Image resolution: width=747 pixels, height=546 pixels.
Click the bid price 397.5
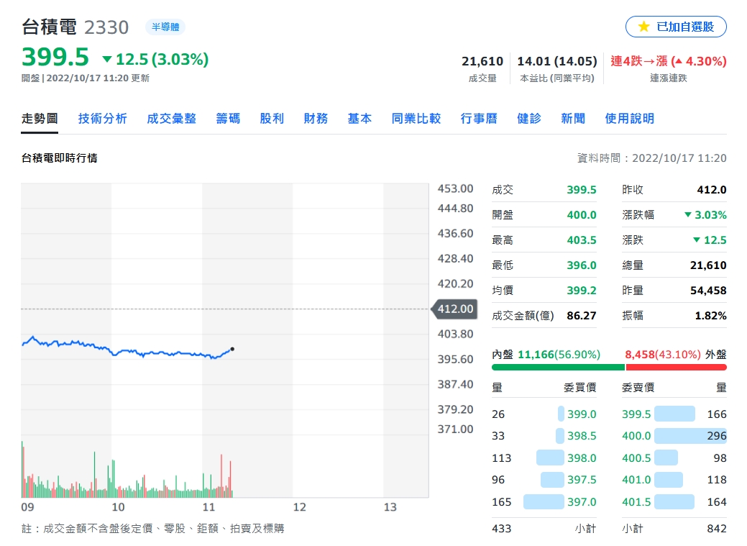582,480
